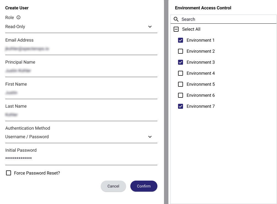Select the Read-Only role combo box
The width and height of the screenshot is (277, 204).
tap(77, 27)
